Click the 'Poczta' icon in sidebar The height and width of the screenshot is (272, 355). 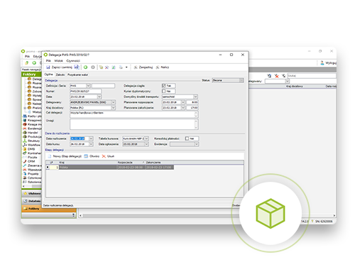point(25,157)
